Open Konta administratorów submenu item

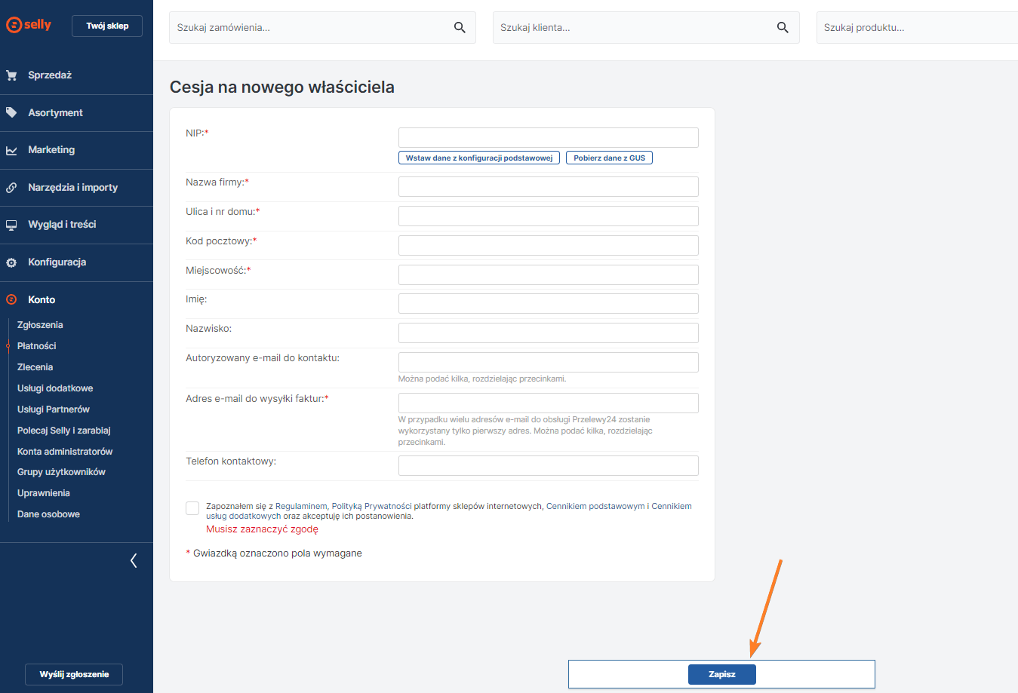65,452
